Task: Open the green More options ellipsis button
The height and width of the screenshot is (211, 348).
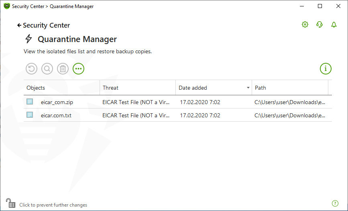Action: point(78,68)
